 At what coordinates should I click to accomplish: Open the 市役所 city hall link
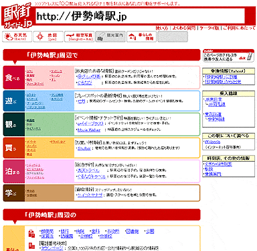[x=113, y=231]
